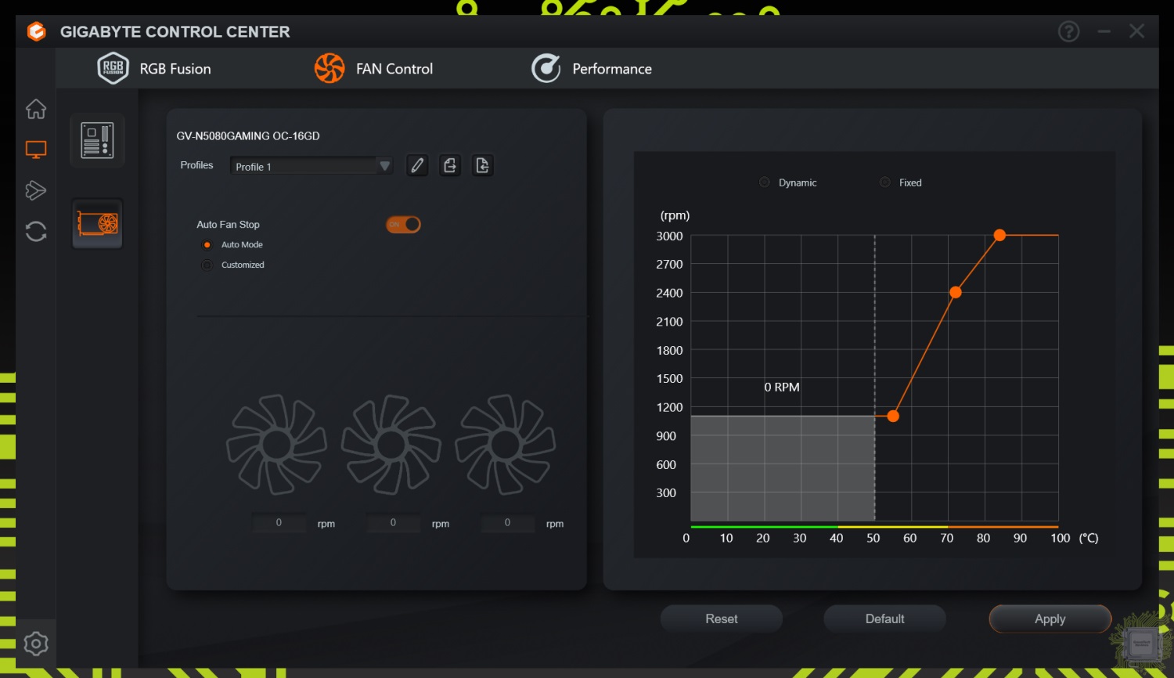
Task: Click the 2400 rpm fan curve point
Action: click(x=956, y=292)
